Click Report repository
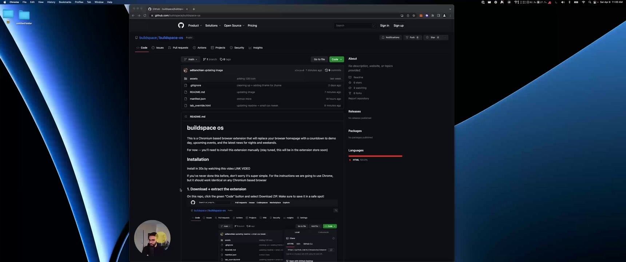626x262 pixels. 358,99
